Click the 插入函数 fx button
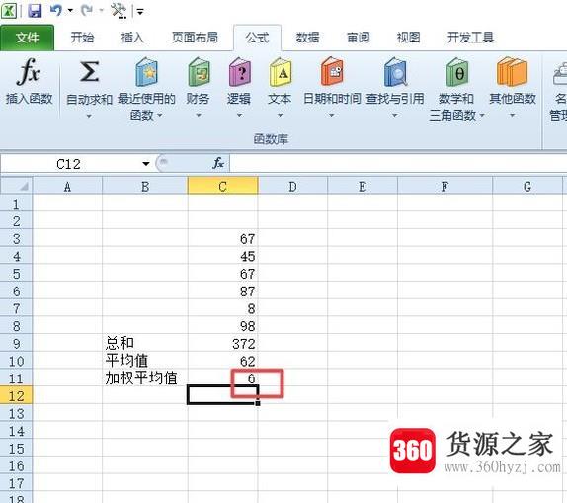The height and width of the screenshot is (503, 567). point(29,82)
